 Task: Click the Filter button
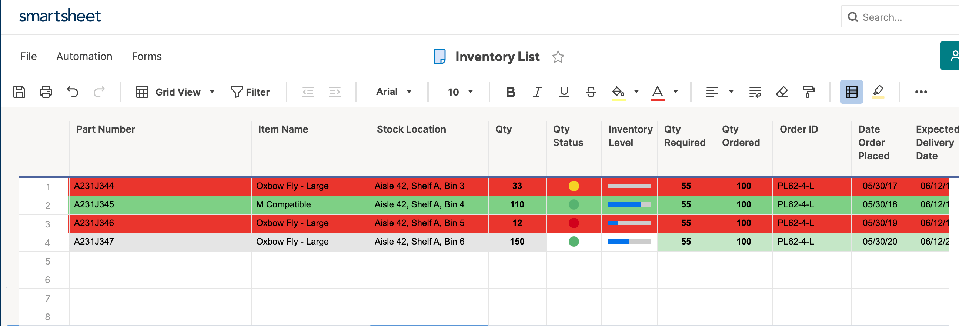tap(250, 92)
